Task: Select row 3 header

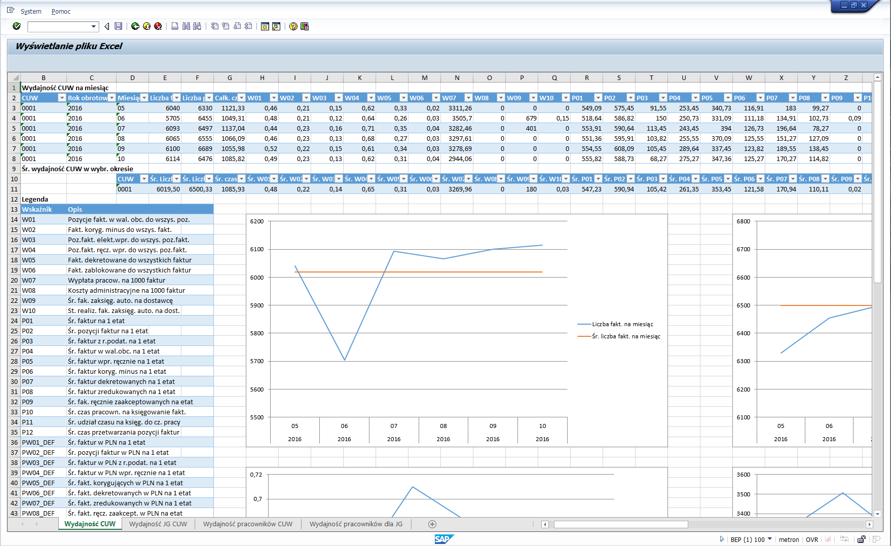Action: click(14, 108)
